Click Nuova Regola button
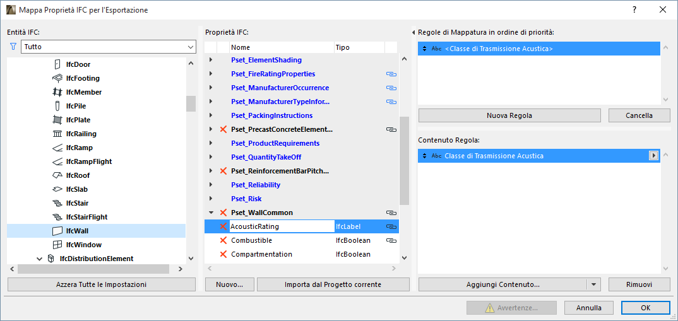The width and height of the screenshot is (678, 321). 509,115
